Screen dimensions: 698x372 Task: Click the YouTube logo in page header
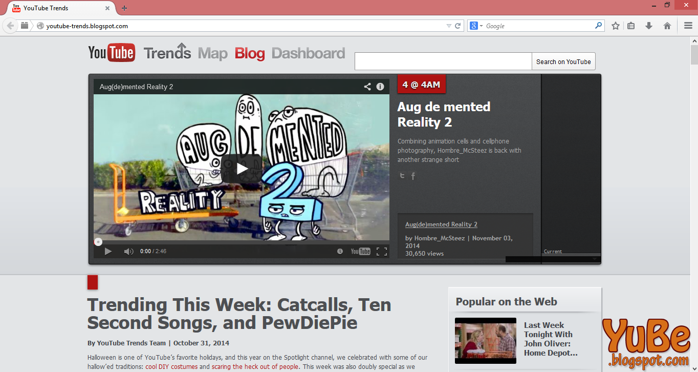coord(112,53)
